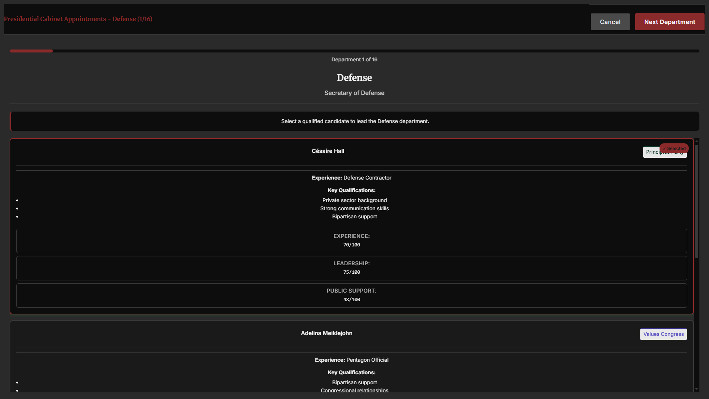Click the red Selected checkmark badge

tap(674, 148)
